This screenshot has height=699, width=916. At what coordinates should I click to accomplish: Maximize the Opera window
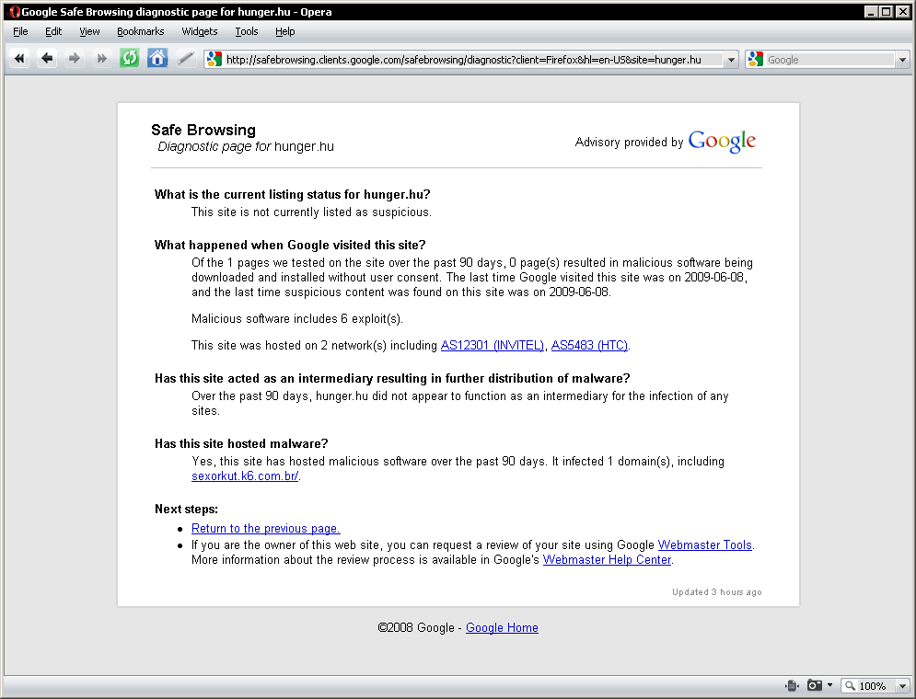pos(887,12)
